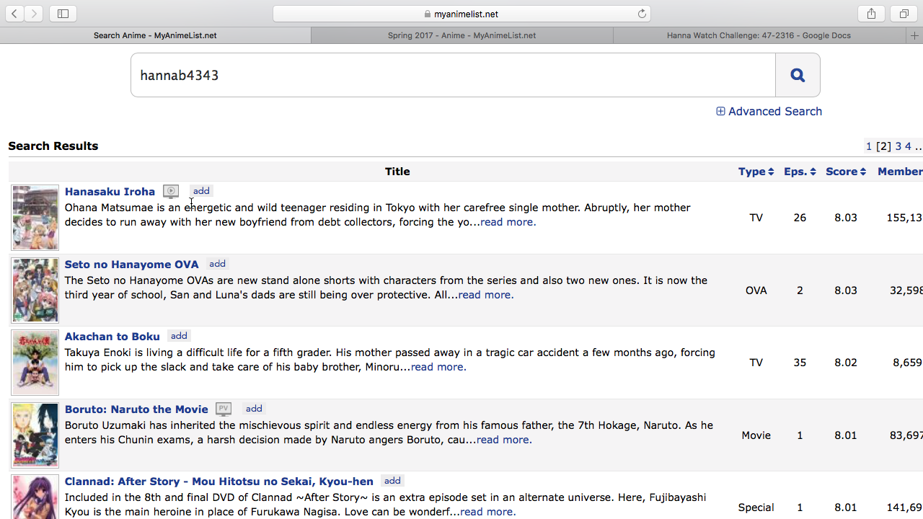Sort results by Type column
Viewport: 923px width, 519px height.
755,172
